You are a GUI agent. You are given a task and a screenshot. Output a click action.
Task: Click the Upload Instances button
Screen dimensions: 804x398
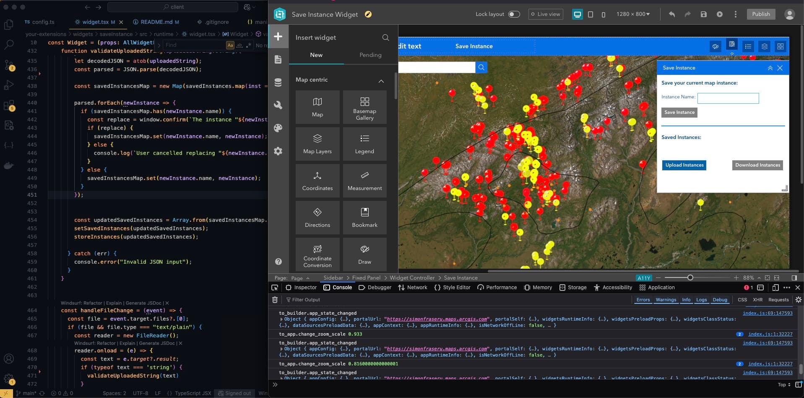pos(684,165)
